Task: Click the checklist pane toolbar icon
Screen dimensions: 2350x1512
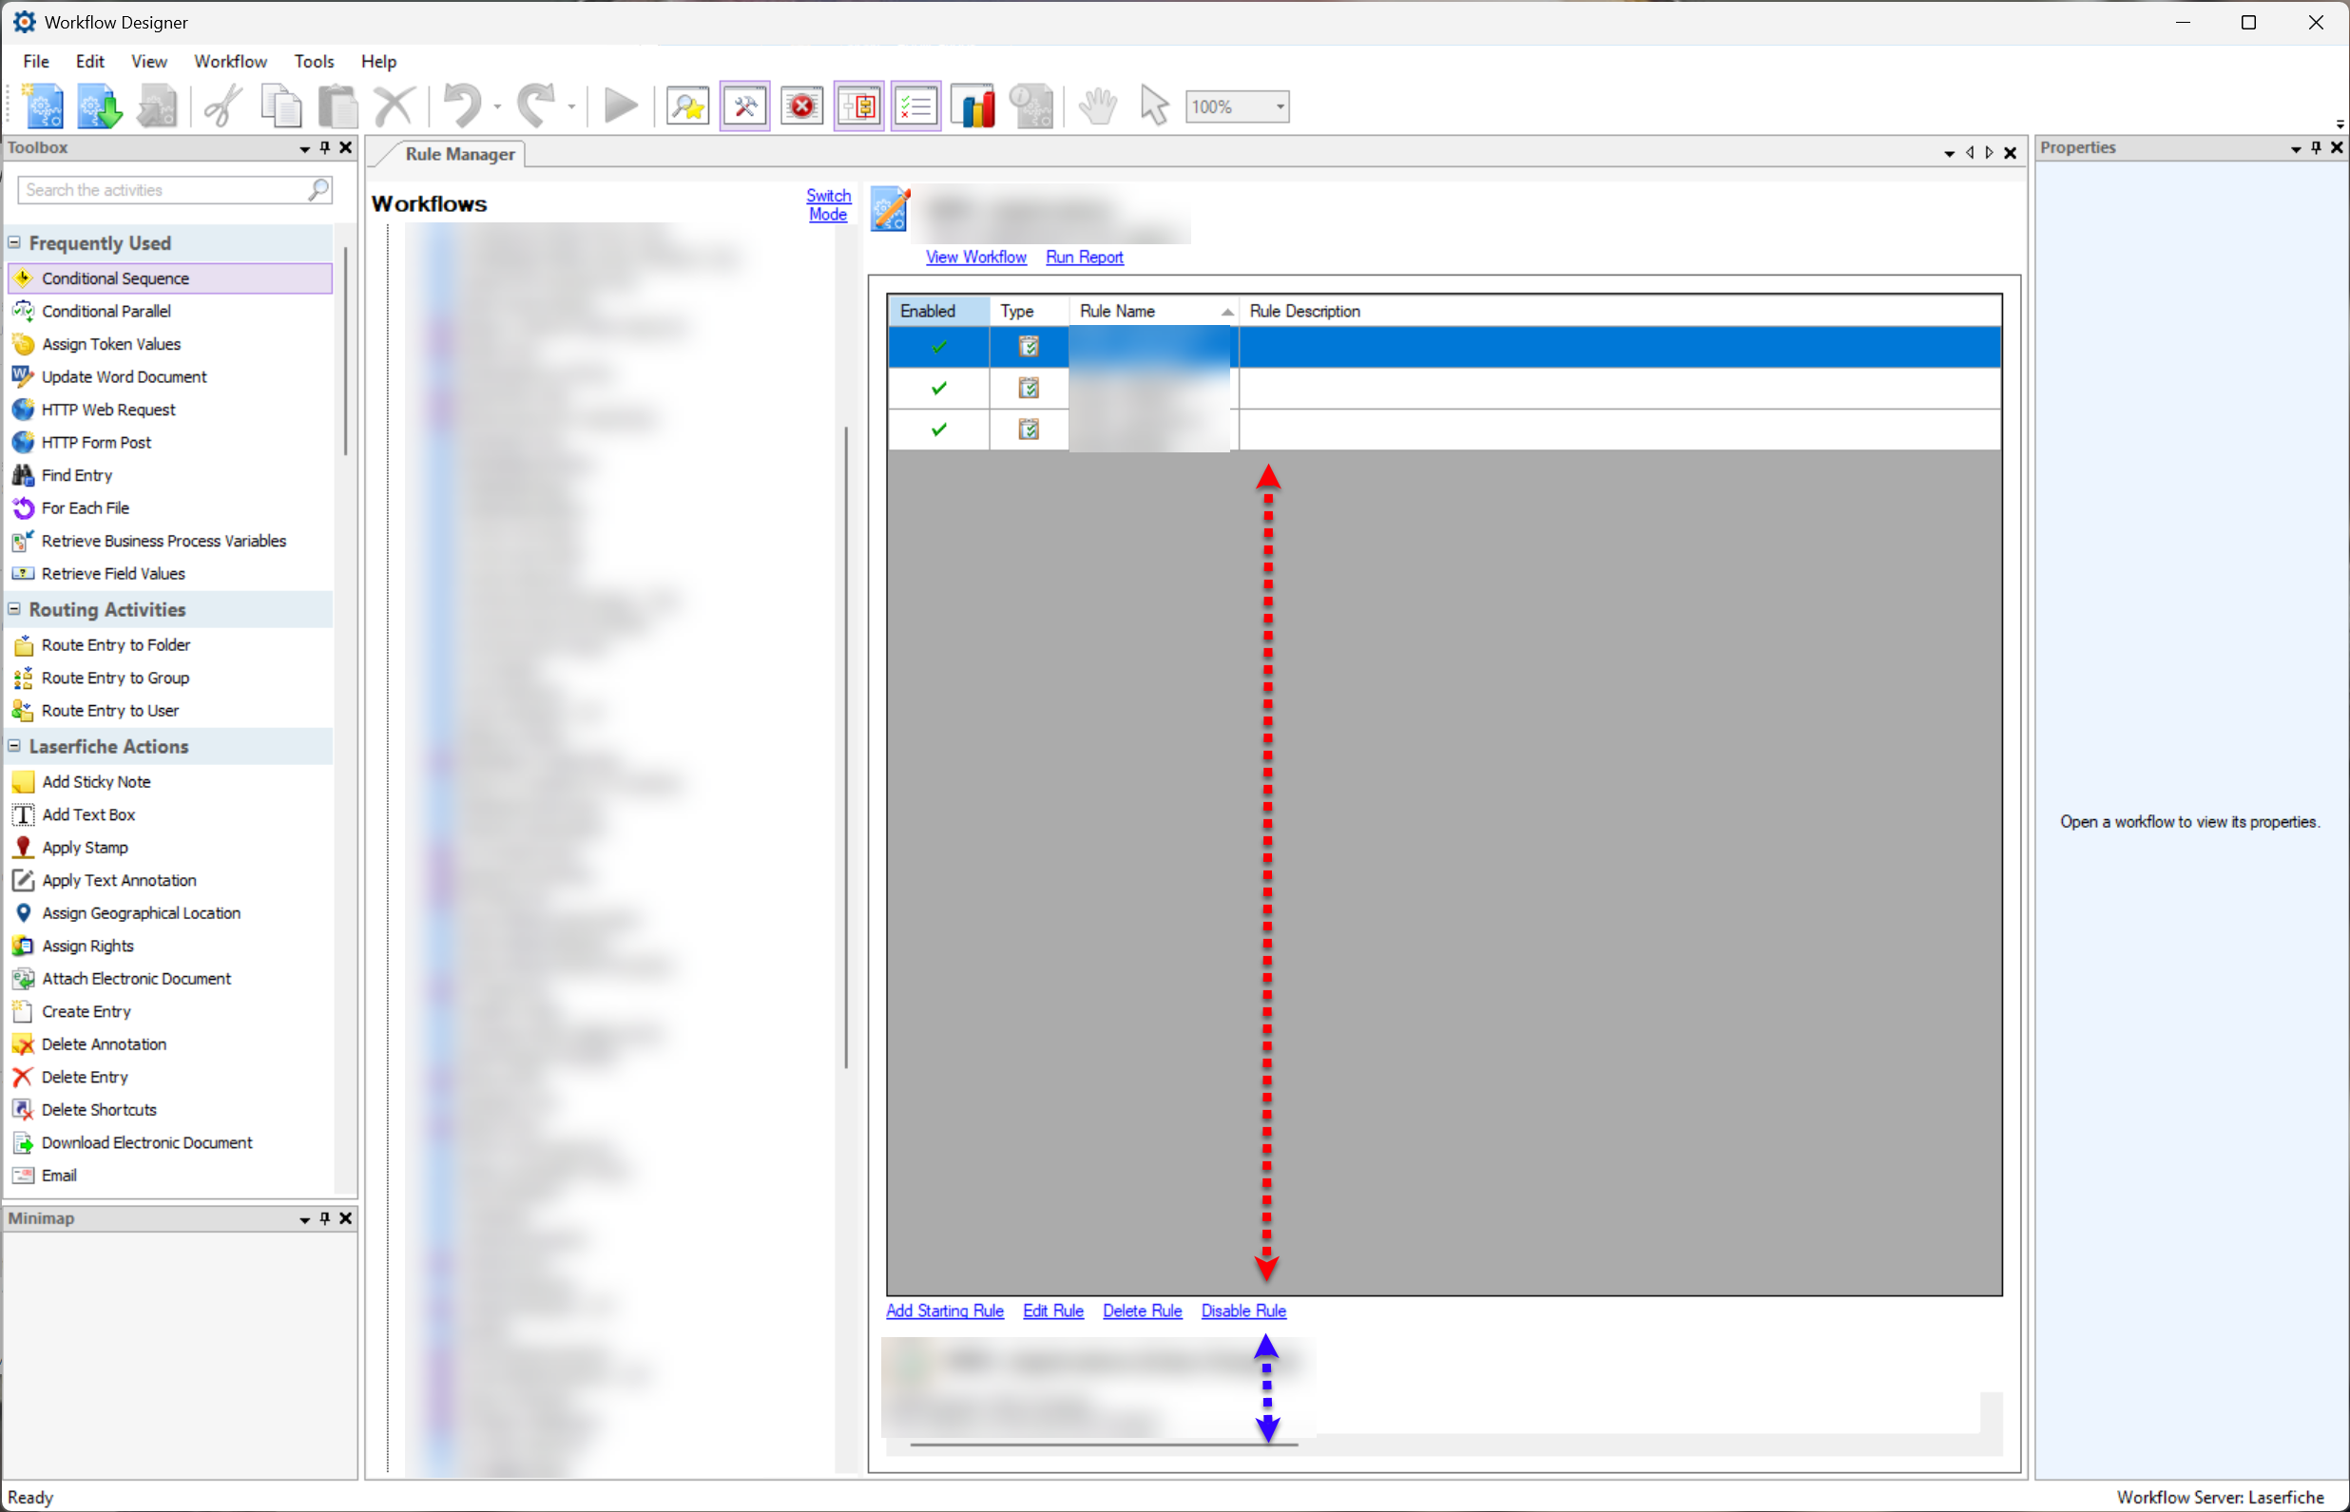Action: tap(915, 106)
